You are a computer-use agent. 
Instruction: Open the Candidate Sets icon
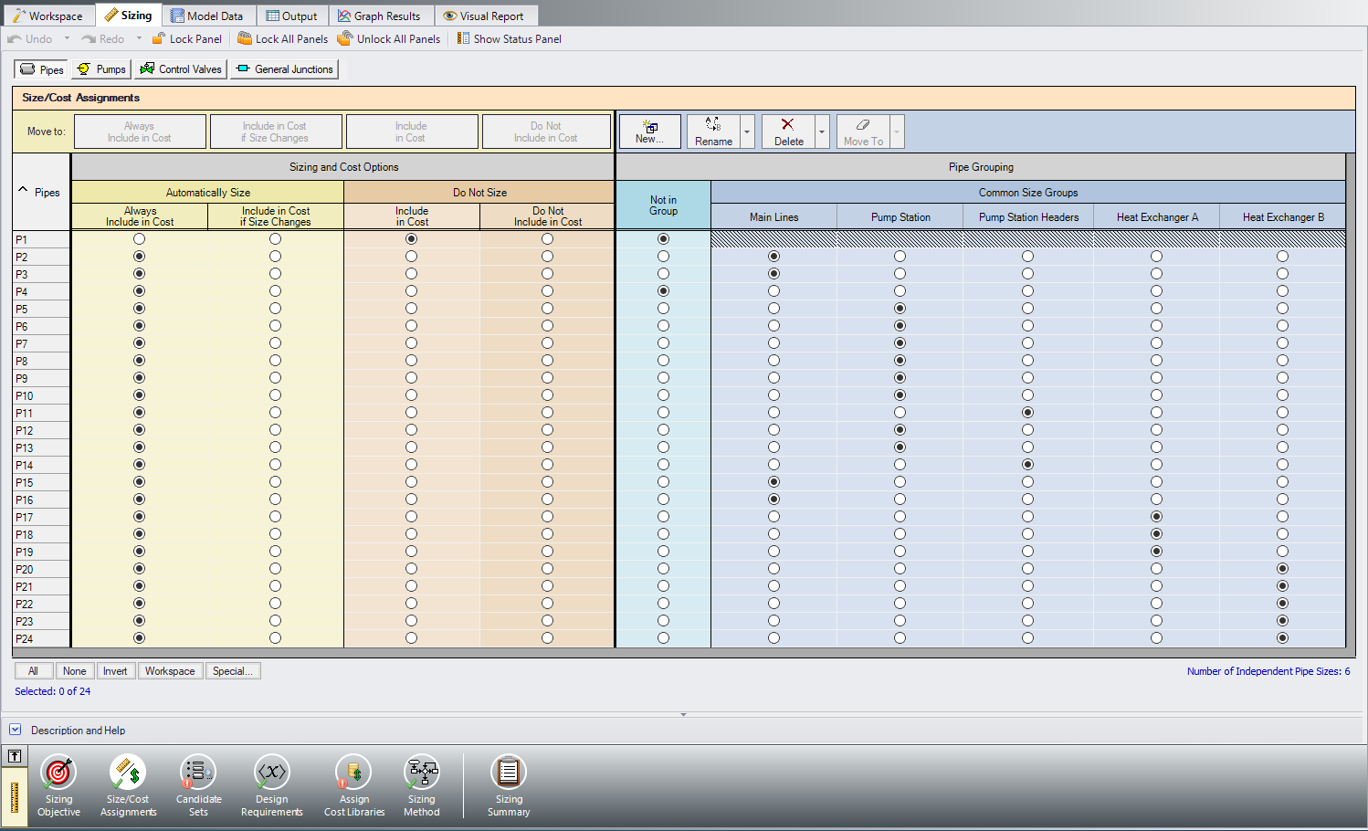coord(198,773)
